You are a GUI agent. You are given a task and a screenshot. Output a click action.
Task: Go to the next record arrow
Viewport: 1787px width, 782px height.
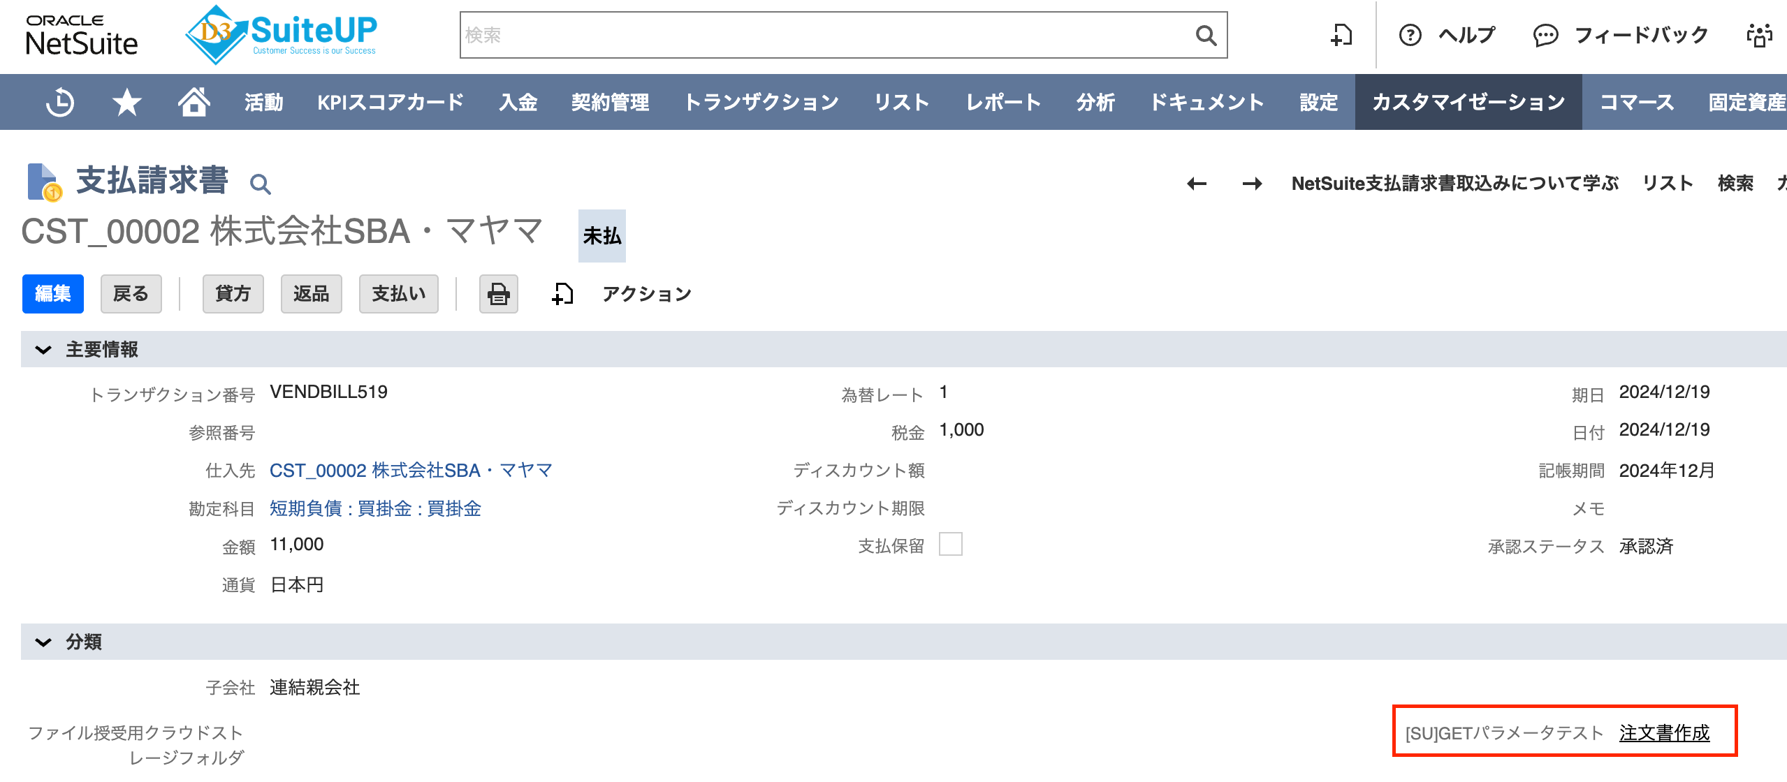tap(1252, 184)
